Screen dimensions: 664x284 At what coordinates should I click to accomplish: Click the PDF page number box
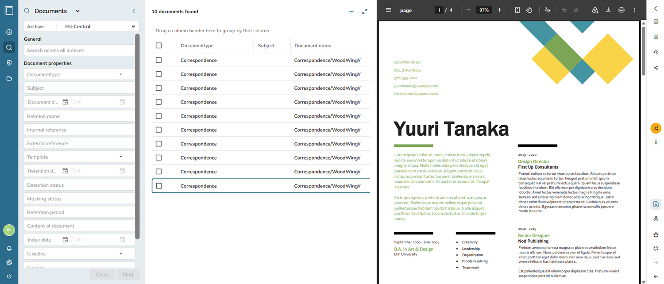click(x=439, y=10)
